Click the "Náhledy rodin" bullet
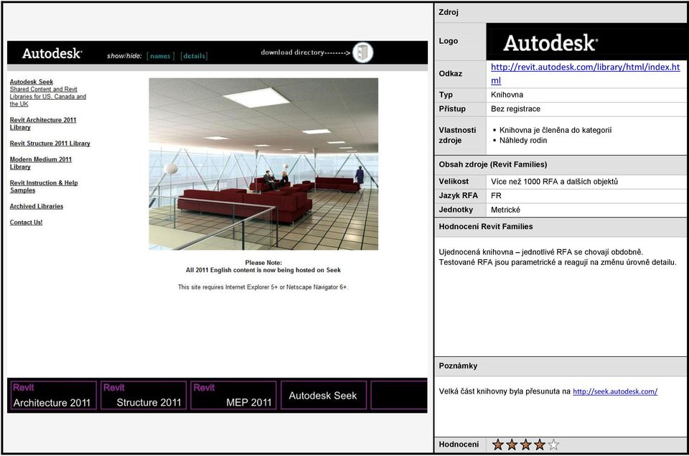Screen dimensions: 689x456 pos(523,140)
